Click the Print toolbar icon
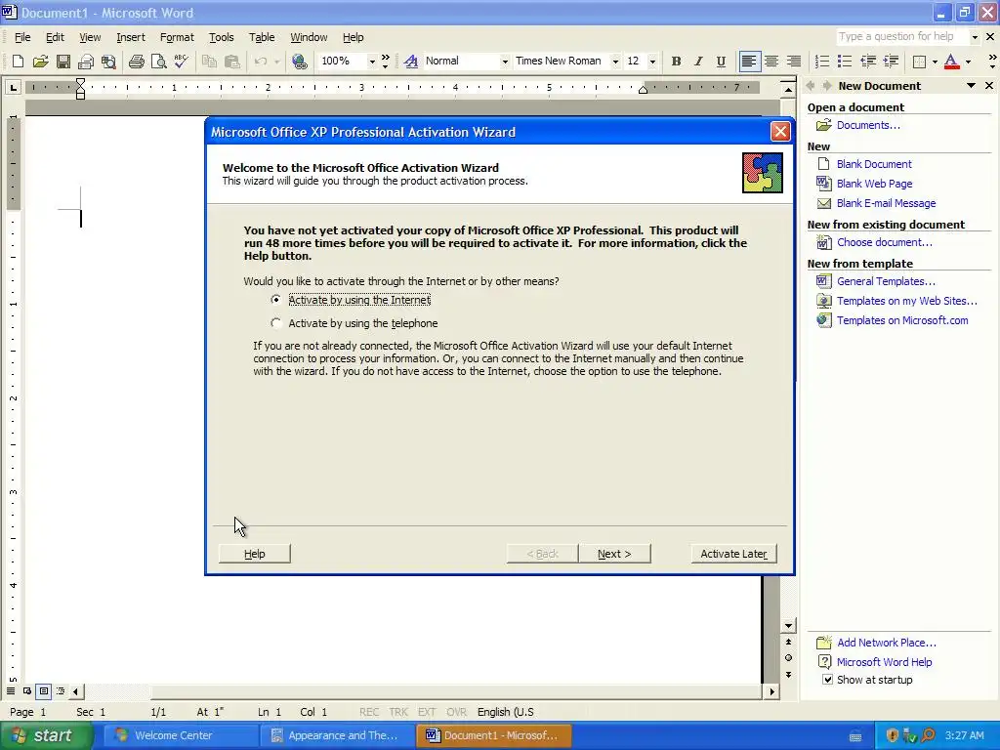The width and height of the screenshot is (1000, 750). pos(137,62)
